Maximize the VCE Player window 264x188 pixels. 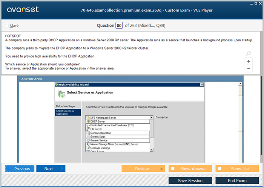[x=256, y=3]
